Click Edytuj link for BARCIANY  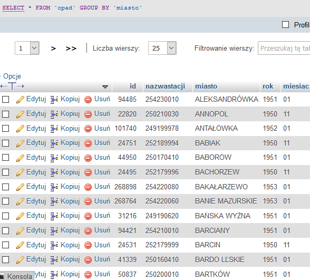click(36, 230)
